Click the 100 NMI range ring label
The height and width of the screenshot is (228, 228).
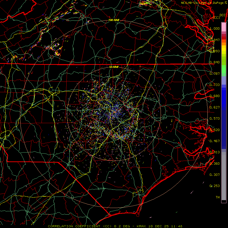(x=114, y=20)
